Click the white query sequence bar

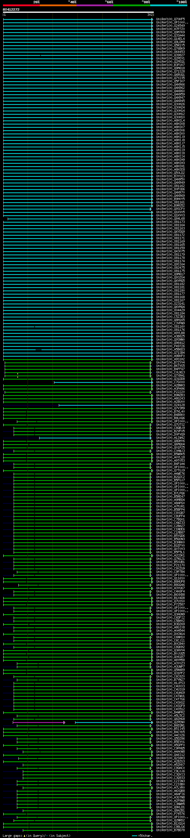(x=78, y=12)
